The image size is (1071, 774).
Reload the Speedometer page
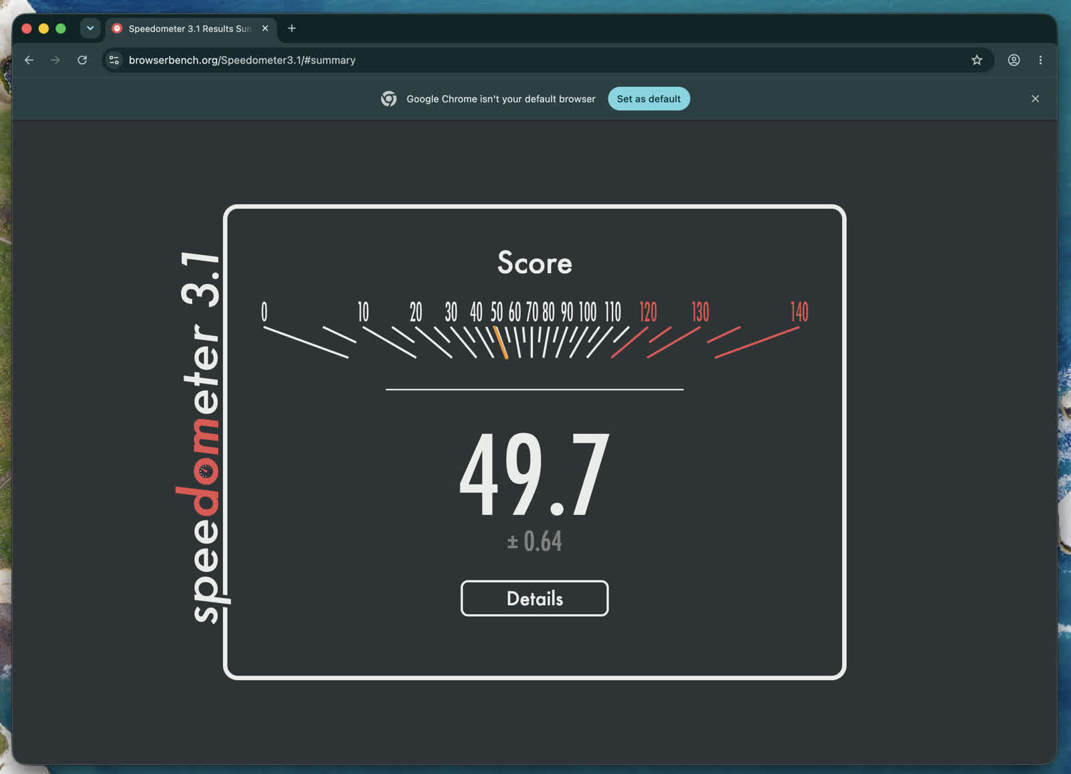point(82,60)
